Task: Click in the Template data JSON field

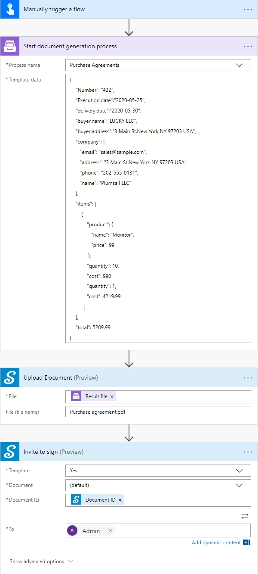Action: click(x=158, y=208)
